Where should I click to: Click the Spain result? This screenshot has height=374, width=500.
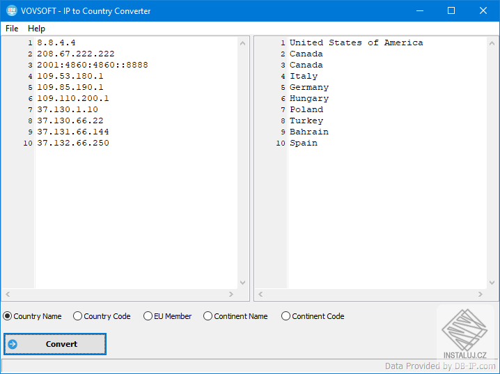[304, 143]
